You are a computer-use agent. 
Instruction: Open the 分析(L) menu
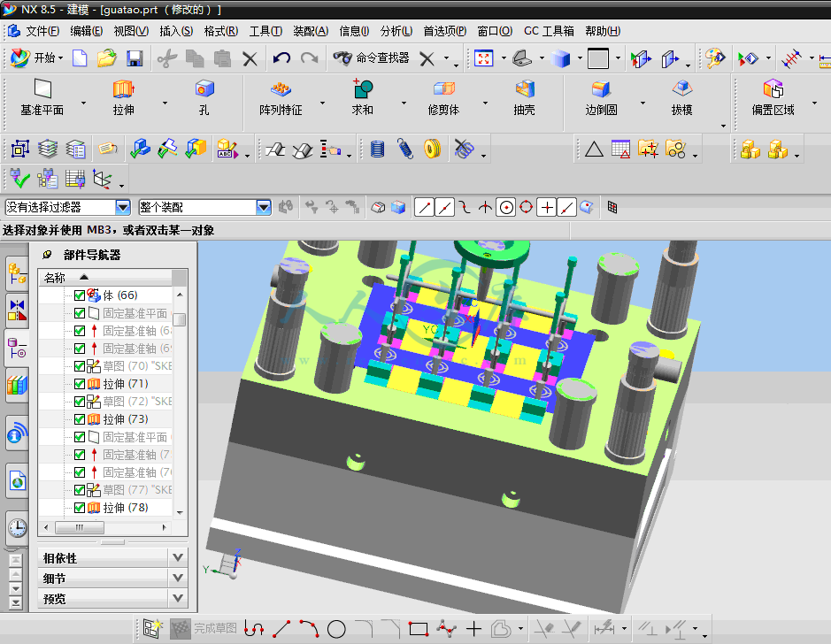[396, 31]
